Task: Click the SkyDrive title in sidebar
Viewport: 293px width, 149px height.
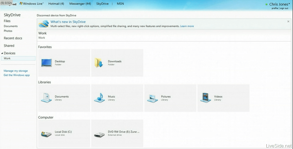Action: click(12, 15)
